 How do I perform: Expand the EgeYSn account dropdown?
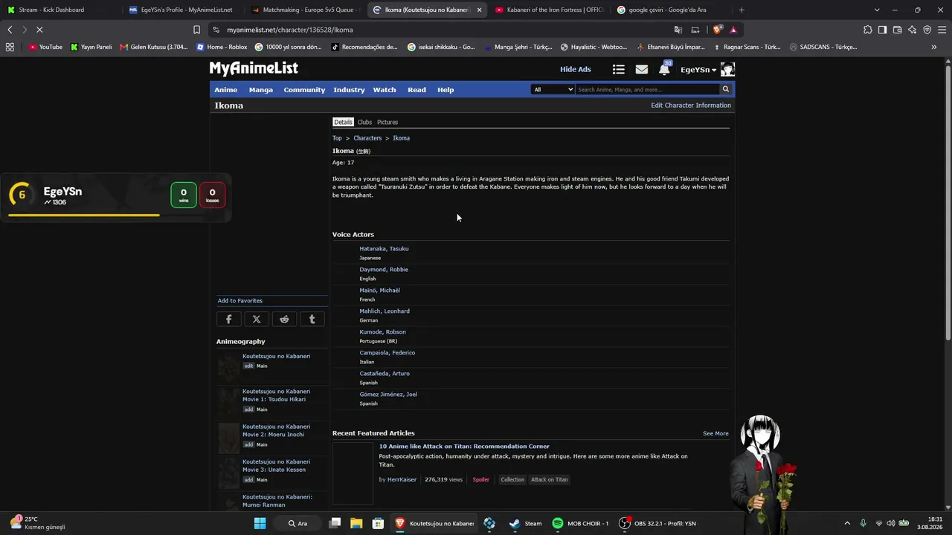pos(698,69)
